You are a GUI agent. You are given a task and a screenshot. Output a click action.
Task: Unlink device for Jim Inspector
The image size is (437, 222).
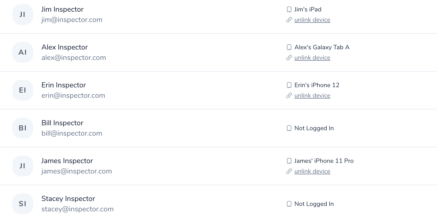pos(312,20)
